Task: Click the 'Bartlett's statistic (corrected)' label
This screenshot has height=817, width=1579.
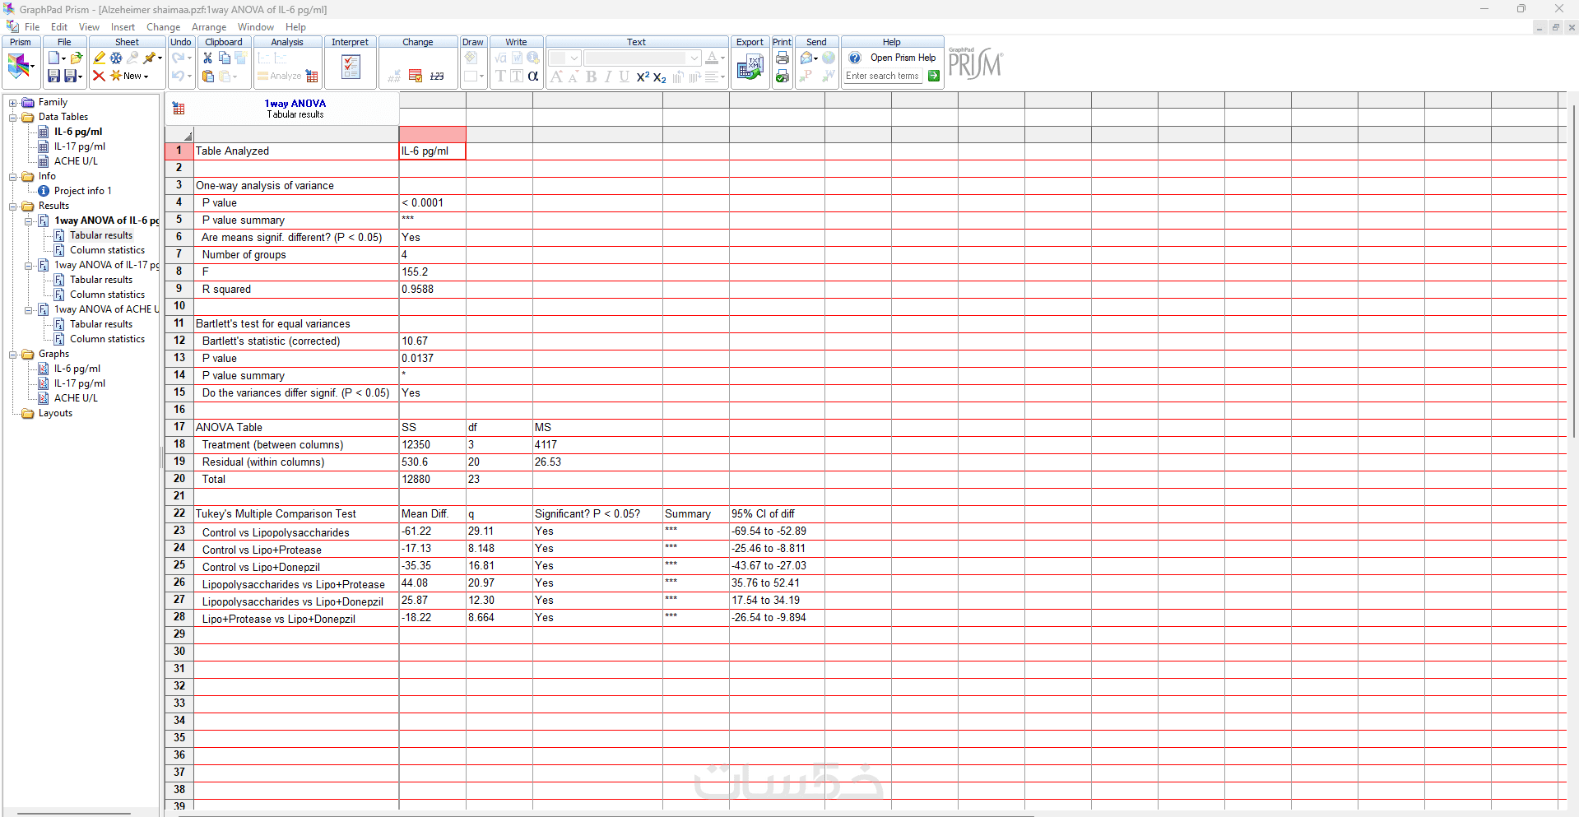Action: 271,341
